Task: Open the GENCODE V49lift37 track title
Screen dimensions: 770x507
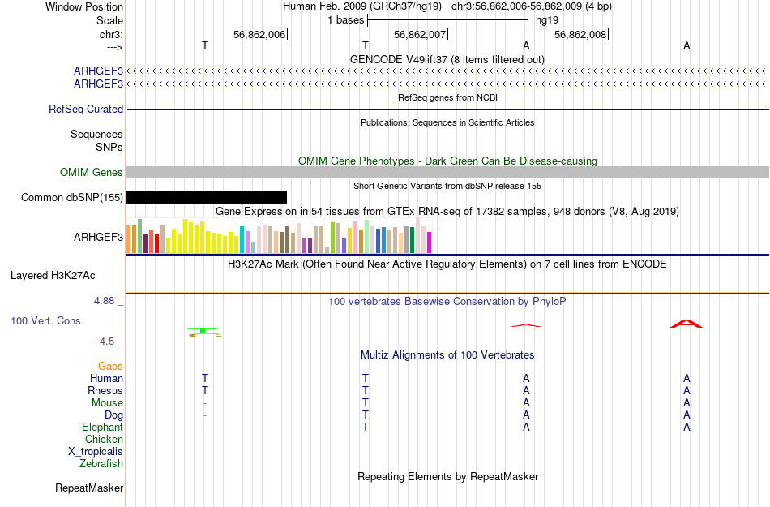Action: pos(447,59)
